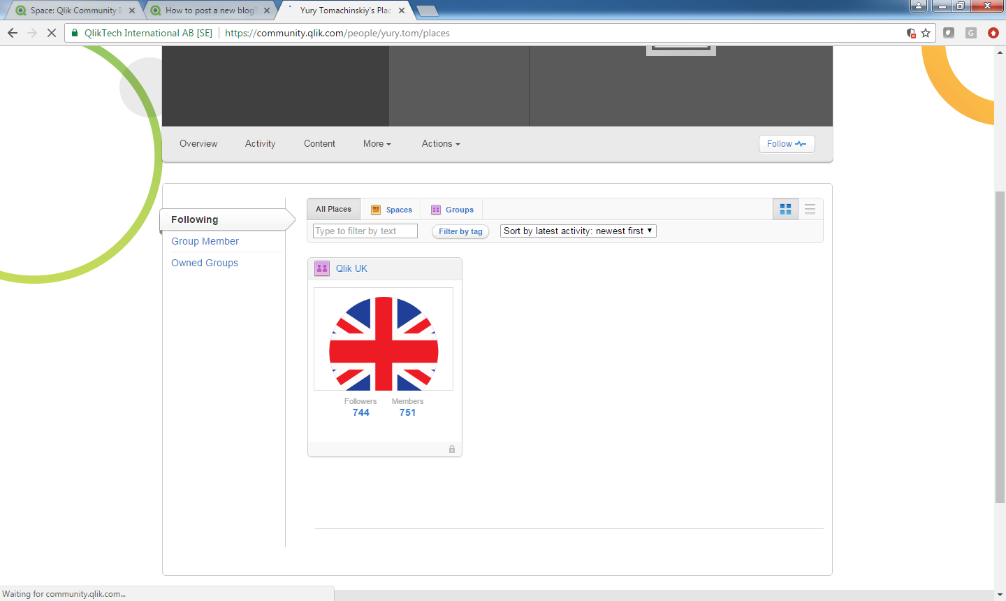Click the Qlik UK flag thumbnail
Viewport: 1006px width, 601px height.
pos(384,339)
